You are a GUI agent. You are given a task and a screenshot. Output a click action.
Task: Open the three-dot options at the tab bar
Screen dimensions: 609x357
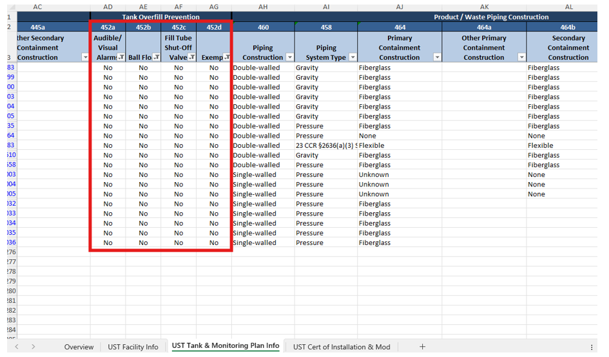(x=592, y=347)
